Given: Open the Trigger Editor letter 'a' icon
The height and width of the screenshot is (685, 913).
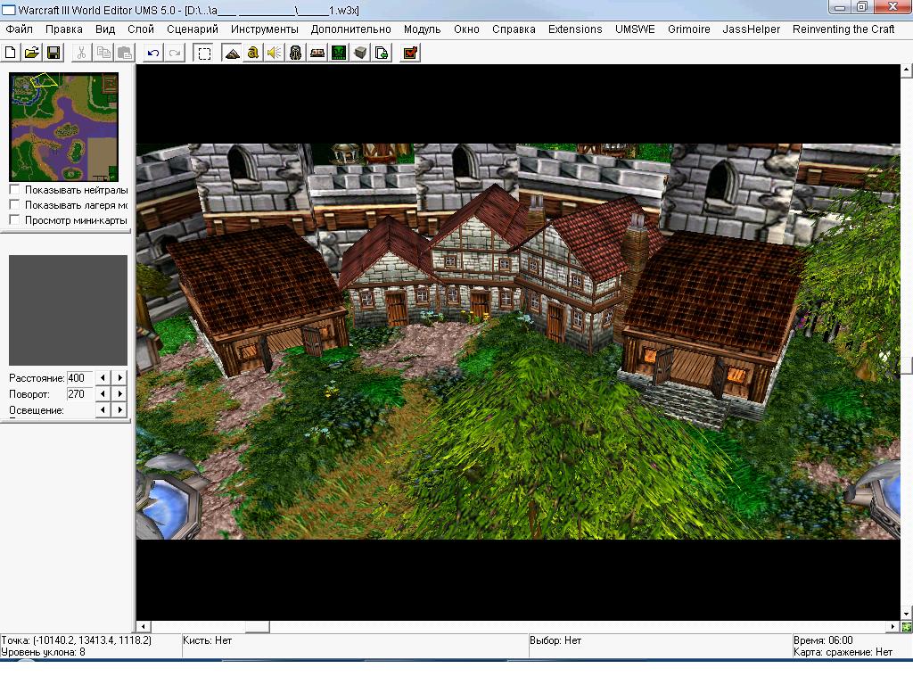Looking at the screenshot, I should pyautogui.click(x=252, y=53).
